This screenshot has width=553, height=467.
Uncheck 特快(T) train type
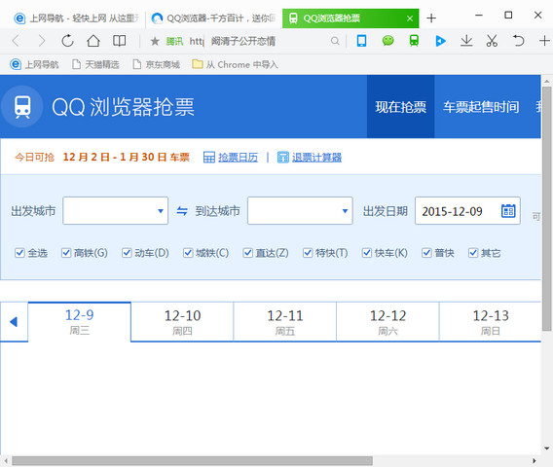[308, 253]
